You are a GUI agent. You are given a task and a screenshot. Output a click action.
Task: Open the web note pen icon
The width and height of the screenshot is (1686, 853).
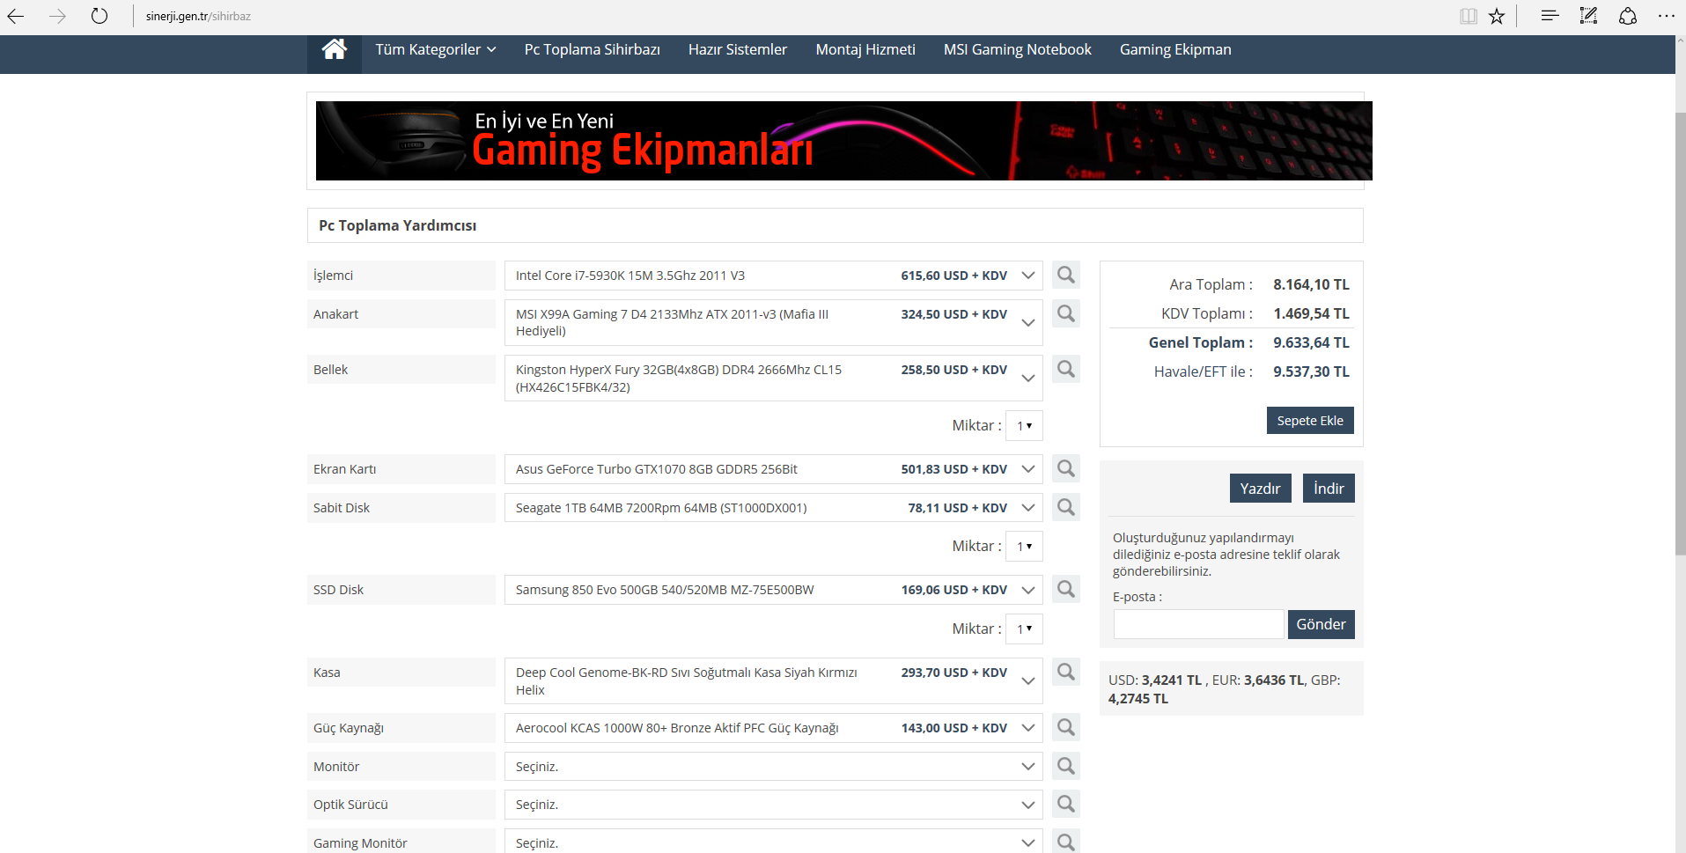click(1588, 16)
